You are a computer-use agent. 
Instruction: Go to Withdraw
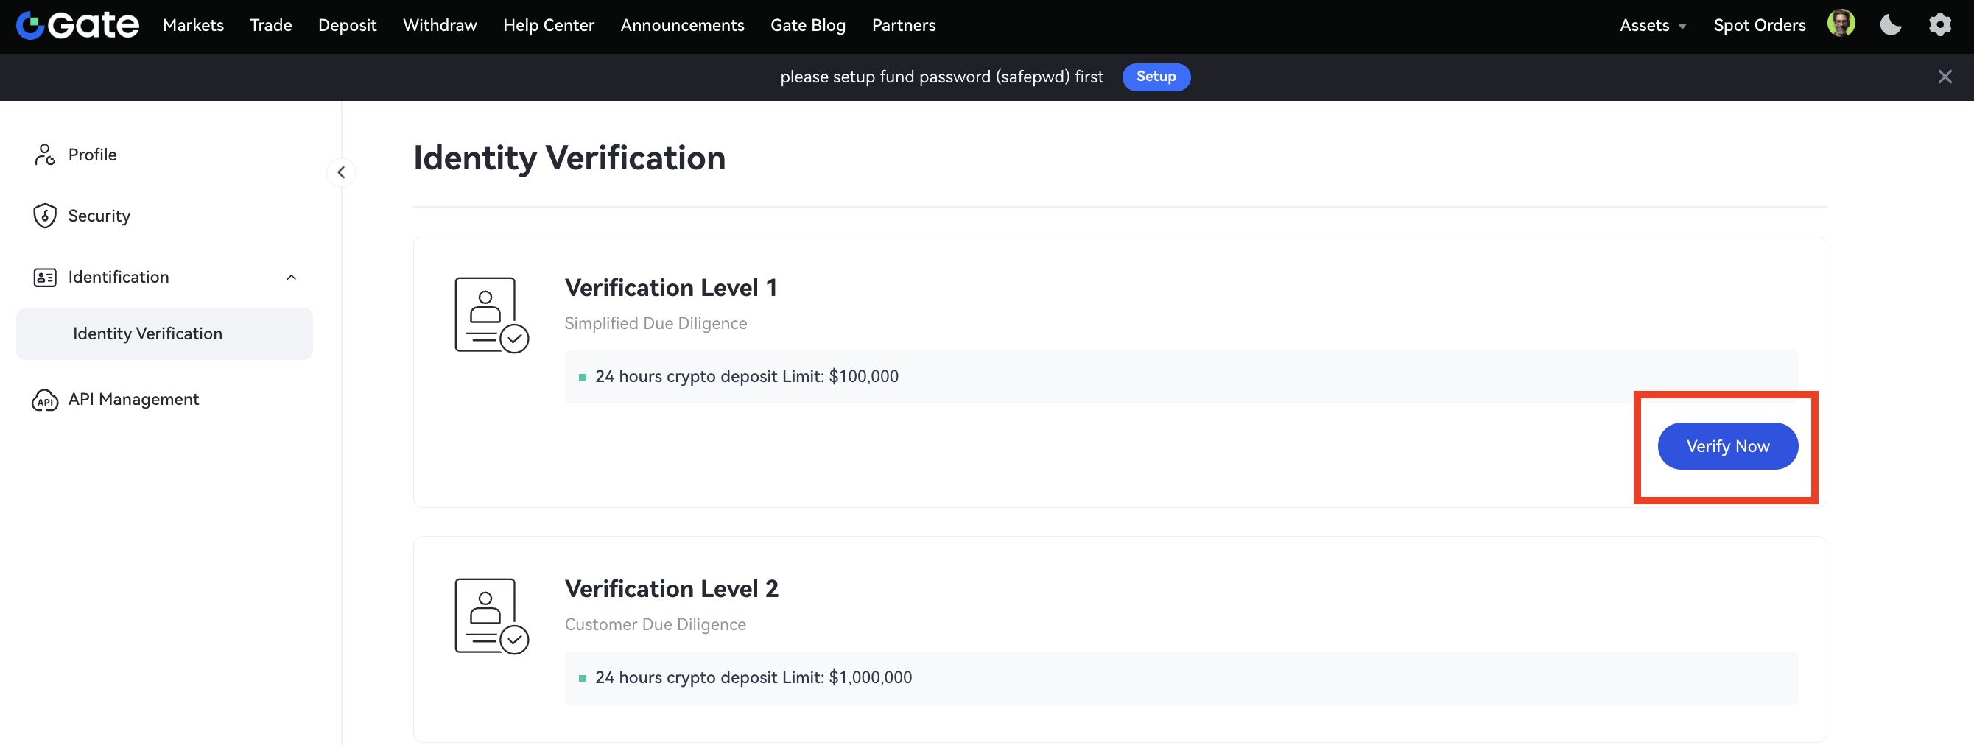coord(440,25)
